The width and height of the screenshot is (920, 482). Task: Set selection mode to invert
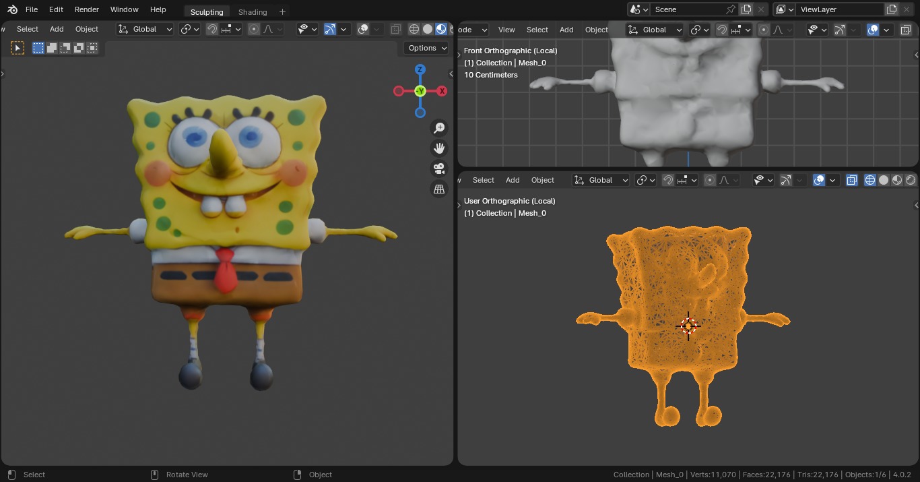[x=79, y=48]
